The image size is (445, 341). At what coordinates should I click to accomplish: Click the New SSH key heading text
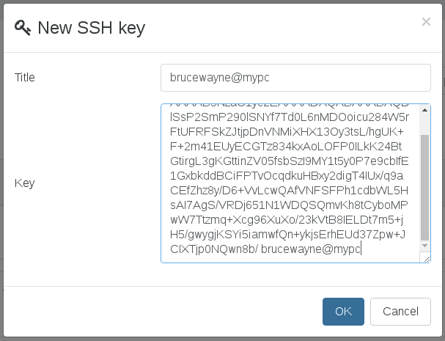click(x=92, y=28)
